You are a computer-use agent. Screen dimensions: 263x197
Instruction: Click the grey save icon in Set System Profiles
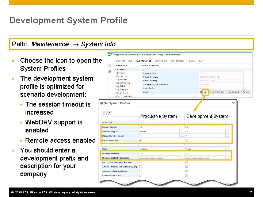click(104, 113)
